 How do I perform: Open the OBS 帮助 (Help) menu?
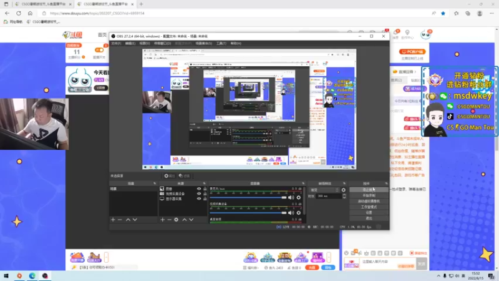236,43
